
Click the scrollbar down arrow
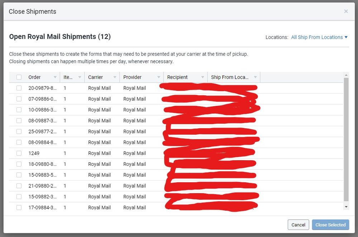[346, 207]
